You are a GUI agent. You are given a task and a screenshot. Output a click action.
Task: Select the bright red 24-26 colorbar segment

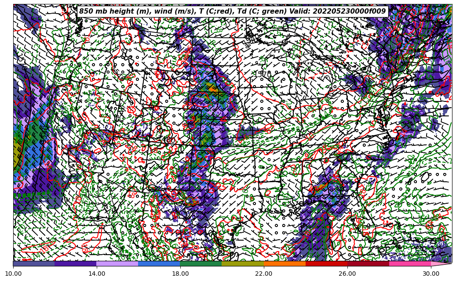click(x=326, y=264)
